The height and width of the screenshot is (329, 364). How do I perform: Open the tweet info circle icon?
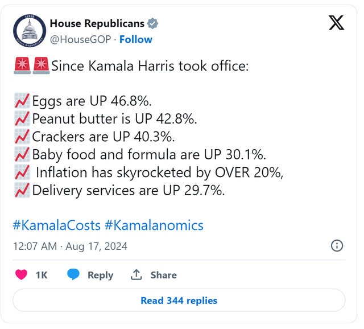(337, 245)
